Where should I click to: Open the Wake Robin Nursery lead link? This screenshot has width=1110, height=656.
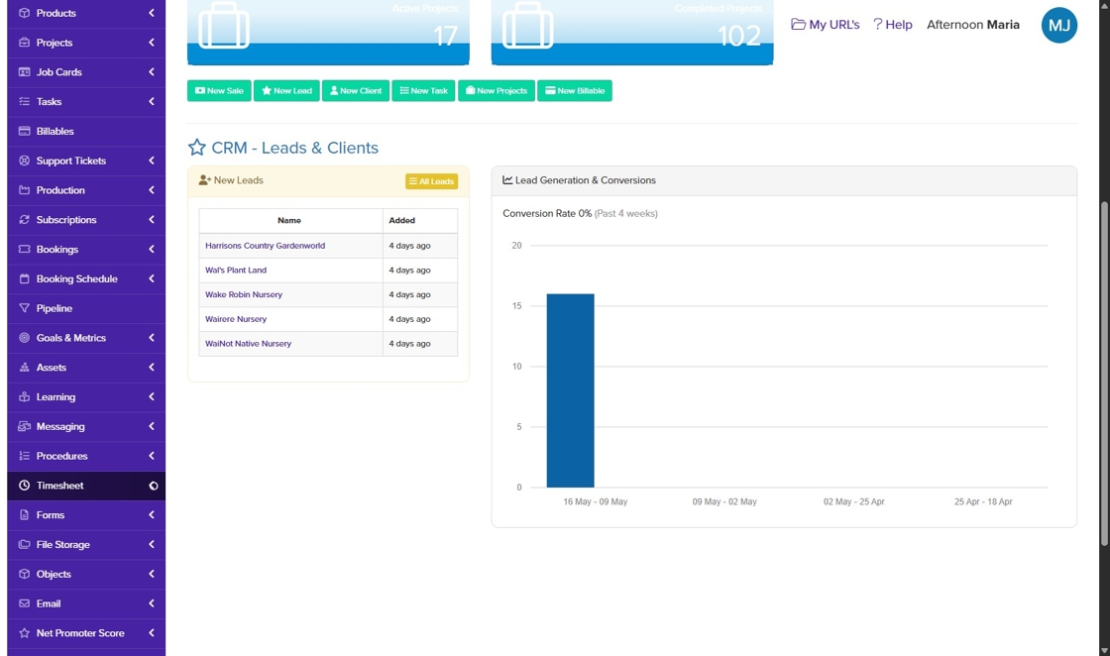tap(244, 294)
